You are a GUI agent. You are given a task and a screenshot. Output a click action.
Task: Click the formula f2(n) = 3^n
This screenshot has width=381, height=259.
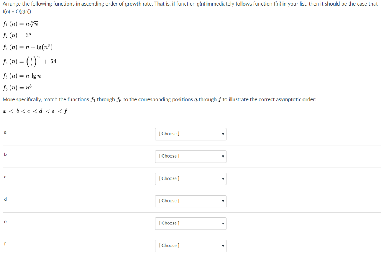tap(16, 35)
